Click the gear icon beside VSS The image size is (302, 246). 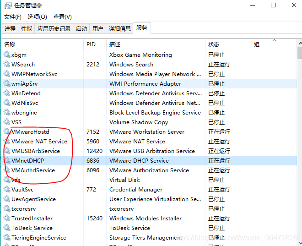click(x=7, y=122)
